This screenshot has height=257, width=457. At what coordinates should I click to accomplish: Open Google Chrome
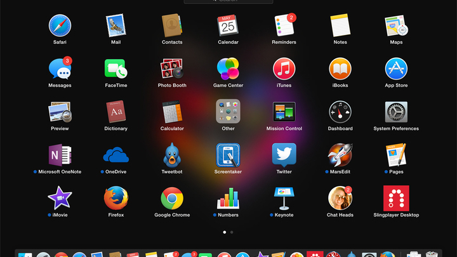tap(172, 198)
